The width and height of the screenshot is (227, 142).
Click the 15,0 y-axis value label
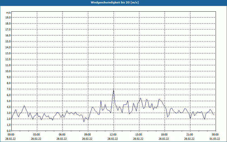[x=8, y=41]
